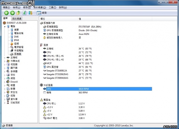Image resolution: width=179 pixels, height=129 pixels.
Task: Go up one level with yellow arrow
Action: point(18,13)
